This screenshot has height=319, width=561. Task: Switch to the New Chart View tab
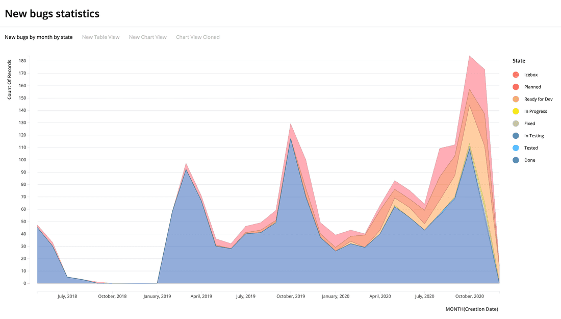[148, 37]
